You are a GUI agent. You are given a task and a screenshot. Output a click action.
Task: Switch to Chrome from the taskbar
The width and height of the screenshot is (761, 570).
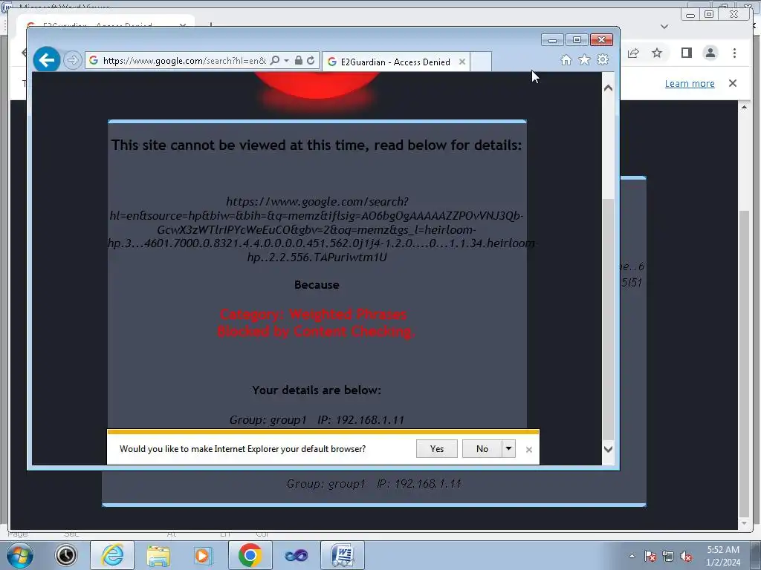250,555
